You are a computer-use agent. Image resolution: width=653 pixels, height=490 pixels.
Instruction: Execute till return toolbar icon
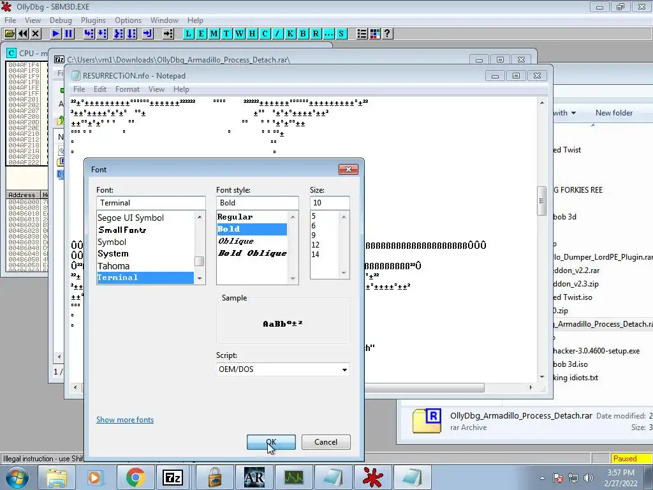click(148, 34)
